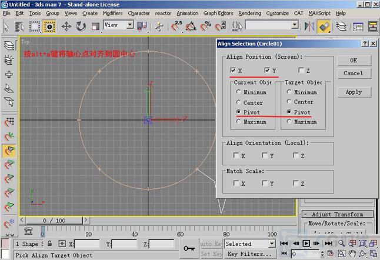This screenshot has height=260, width=380.
Task: Open the Tools menu
Action: click(x=35, y=14)
